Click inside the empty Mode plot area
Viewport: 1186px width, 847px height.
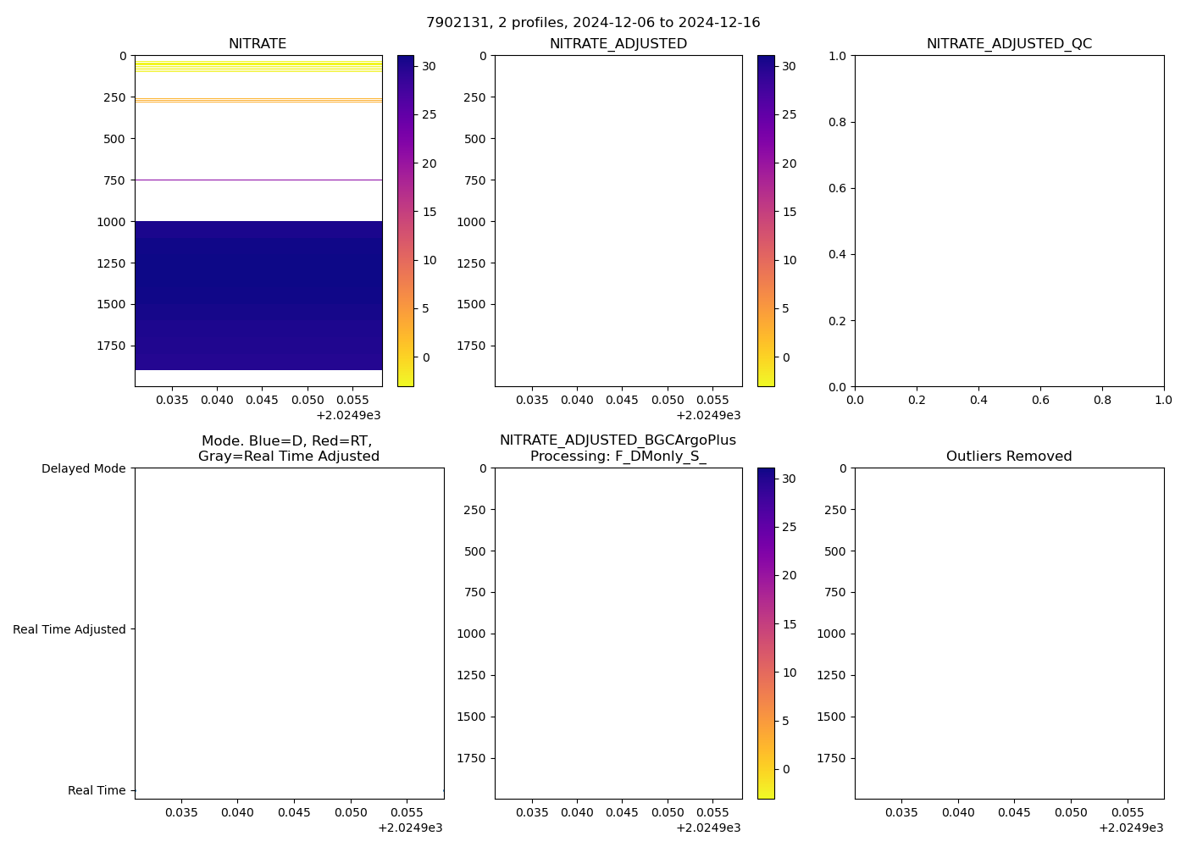(x=289, y=633)
